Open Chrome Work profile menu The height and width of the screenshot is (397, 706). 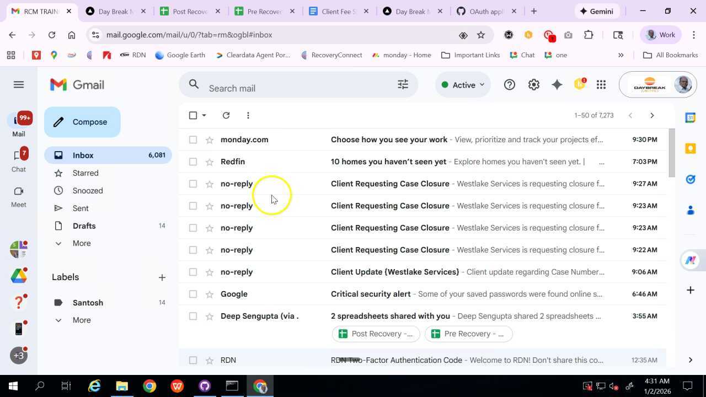click(x=661, y=35)
